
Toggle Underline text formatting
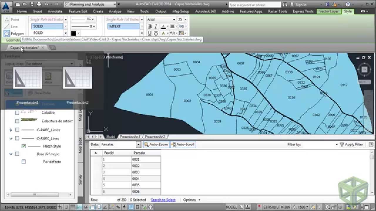[150, 33]
